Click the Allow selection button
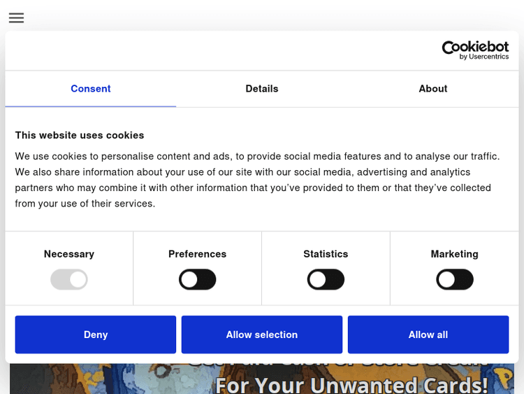The height and width of the screenshot is (394, 524). coord(262,335)
